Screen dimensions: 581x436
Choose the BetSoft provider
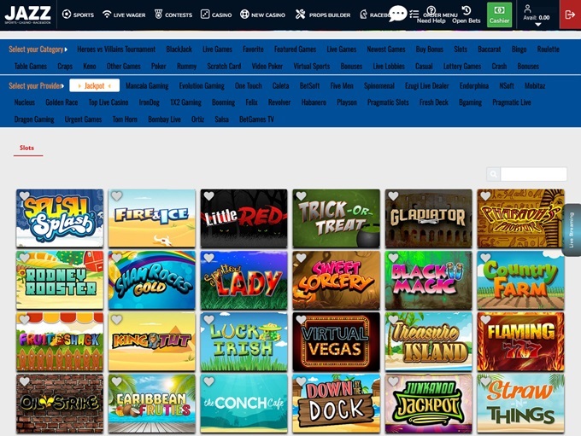[309, 86]
